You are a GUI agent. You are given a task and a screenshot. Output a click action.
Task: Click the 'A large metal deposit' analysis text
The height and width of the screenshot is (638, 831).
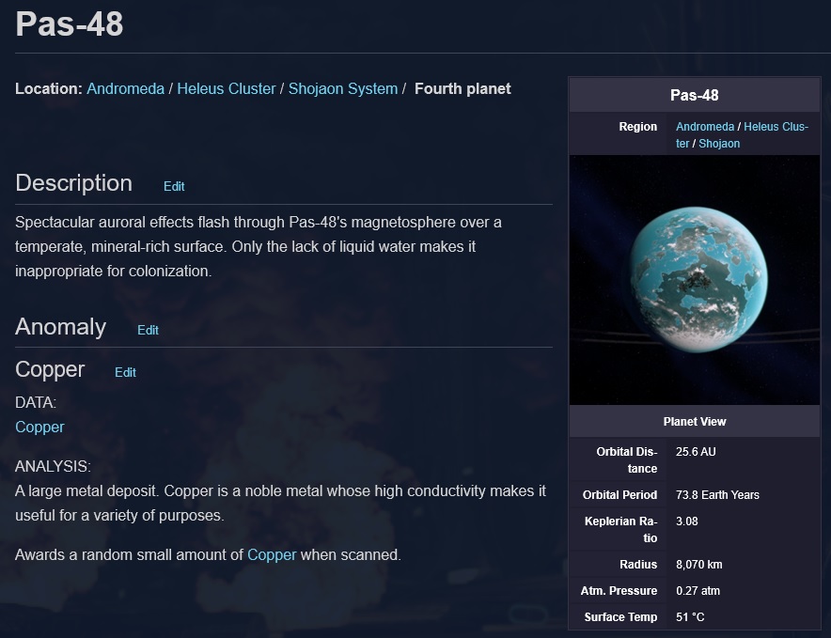280,503
